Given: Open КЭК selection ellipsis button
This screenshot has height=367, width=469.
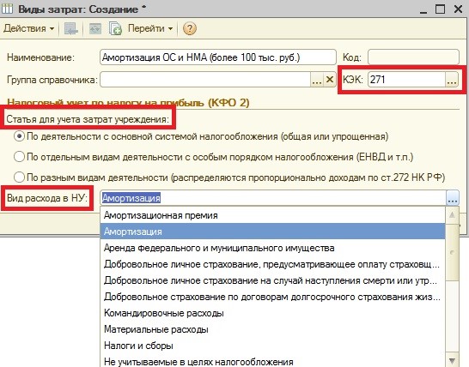Looking at the screenshot, I should click(x=452, y=80).
